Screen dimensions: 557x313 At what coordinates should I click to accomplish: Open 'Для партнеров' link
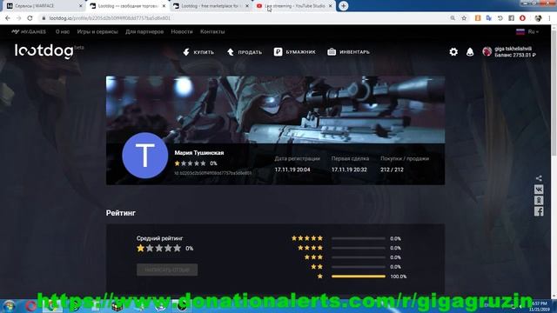[x=144, y=31]
